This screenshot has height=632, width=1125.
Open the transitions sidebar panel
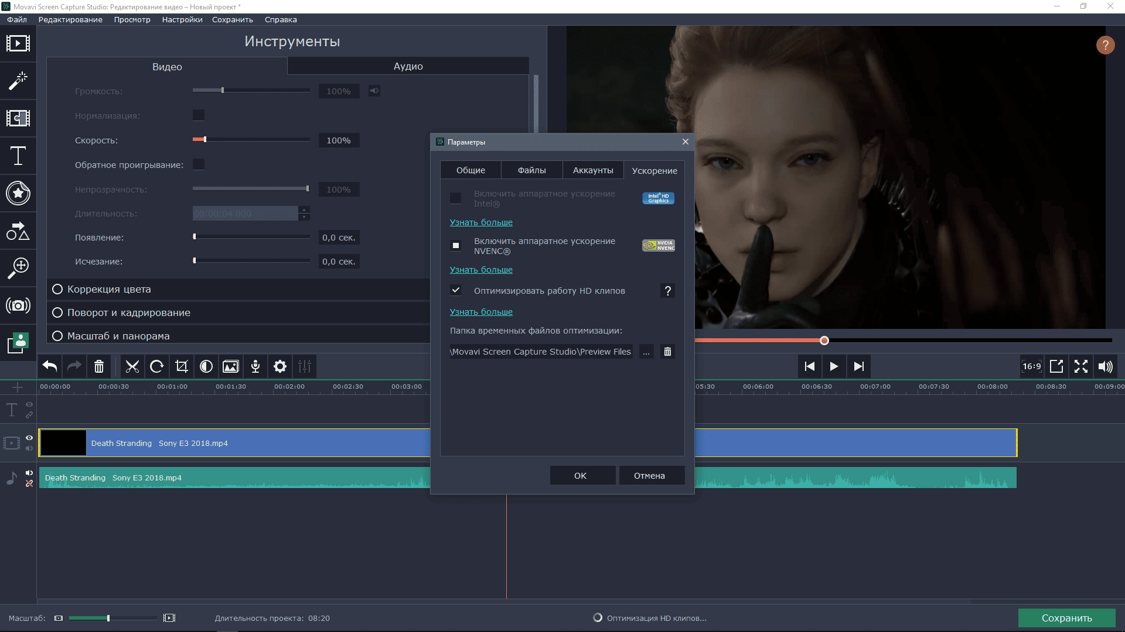click(x=18, y=118)
